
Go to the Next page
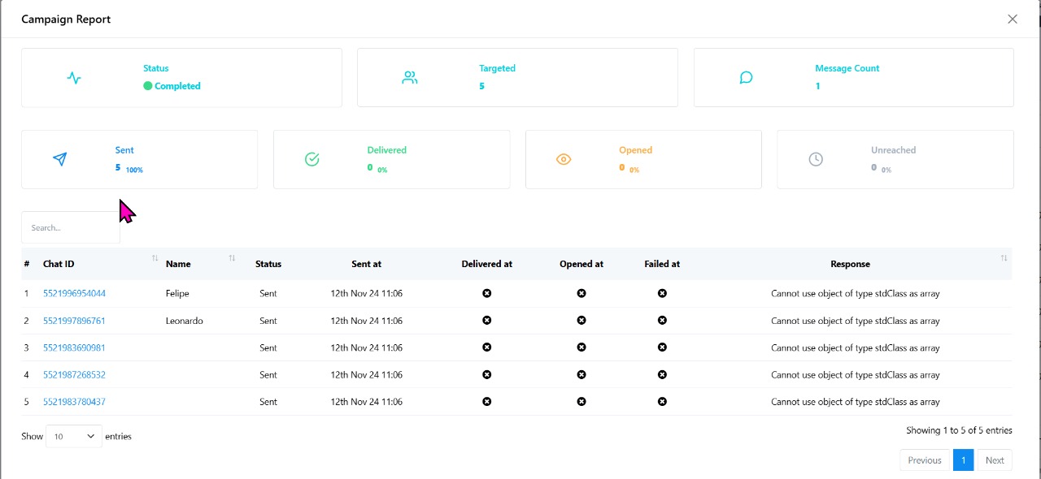click(995, 460)
